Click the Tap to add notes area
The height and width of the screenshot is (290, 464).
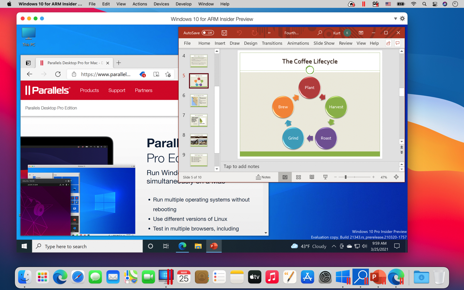point(309,166)
